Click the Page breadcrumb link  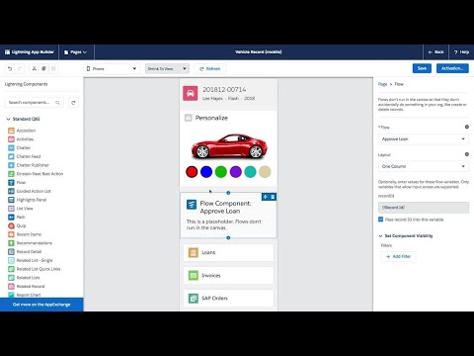click(382, 84)
